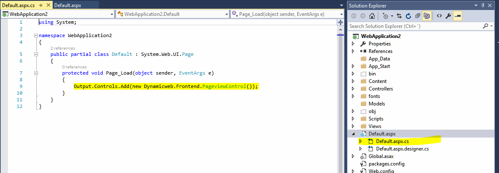Collapse the namespace WebApplication2 code block
The width and height of the screenshot is (499, 173).
[x=36, y=36]
